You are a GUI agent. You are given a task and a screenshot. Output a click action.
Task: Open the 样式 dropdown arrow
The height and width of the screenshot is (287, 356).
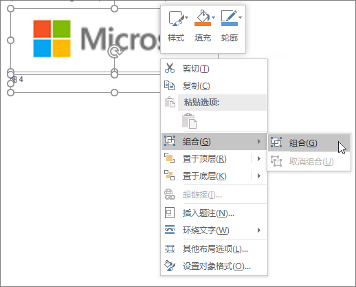coord(187,17)
